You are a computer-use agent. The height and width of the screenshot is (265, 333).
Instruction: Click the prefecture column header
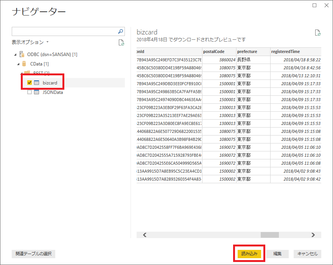253,51
